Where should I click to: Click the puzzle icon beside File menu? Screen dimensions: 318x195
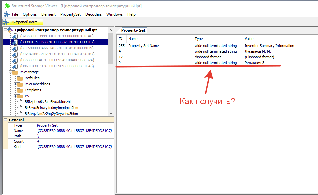(7, 14)
